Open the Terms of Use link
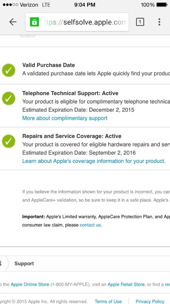170x304 pixels. pyautogui.click(x=108, y=301)
